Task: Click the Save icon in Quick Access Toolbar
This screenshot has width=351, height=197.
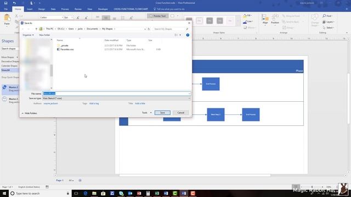Action: pos(6,3)
